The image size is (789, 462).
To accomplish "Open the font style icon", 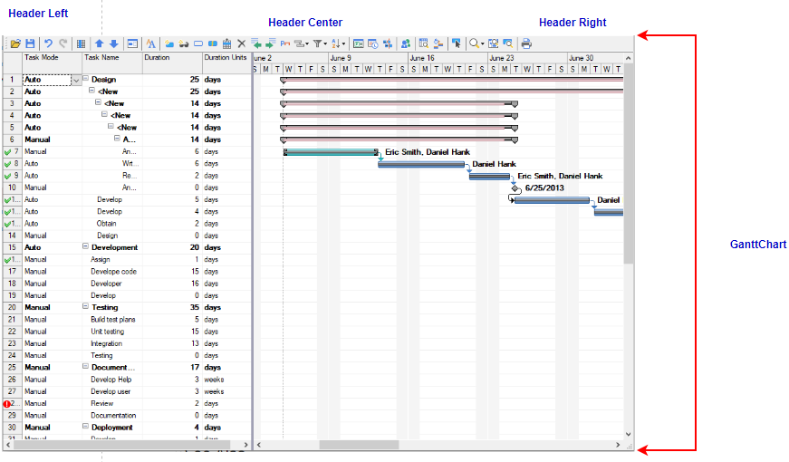I will click(x=151, y=43).
